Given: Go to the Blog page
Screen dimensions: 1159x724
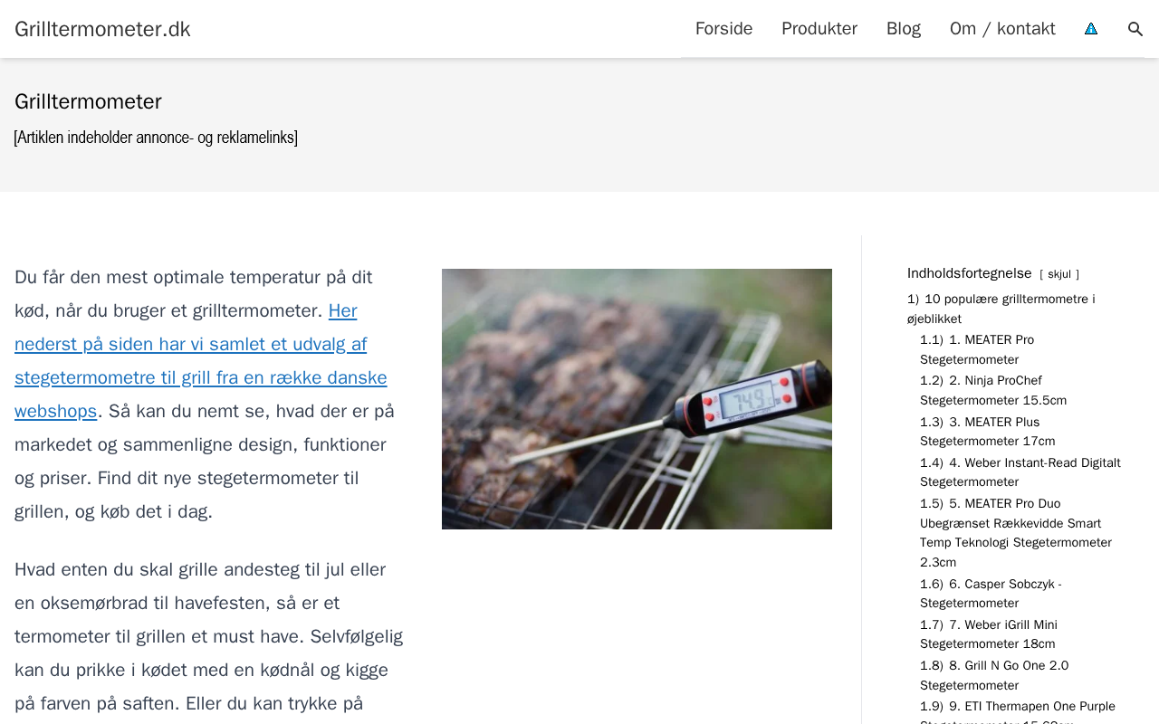Looking at the screenshot, I should pos(904,29).
